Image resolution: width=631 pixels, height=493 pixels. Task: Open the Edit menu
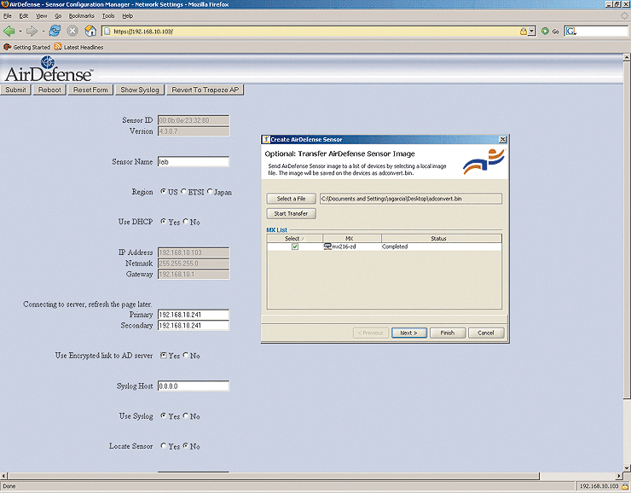pyautogui.click(x=24, y=16)
